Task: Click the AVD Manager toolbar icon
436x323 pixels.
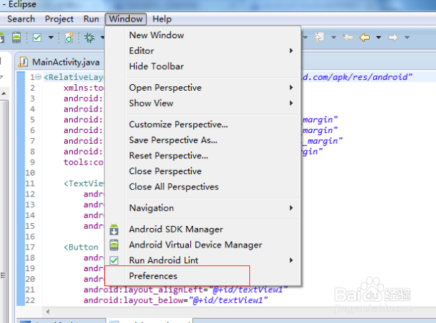Action: [17, 37]
